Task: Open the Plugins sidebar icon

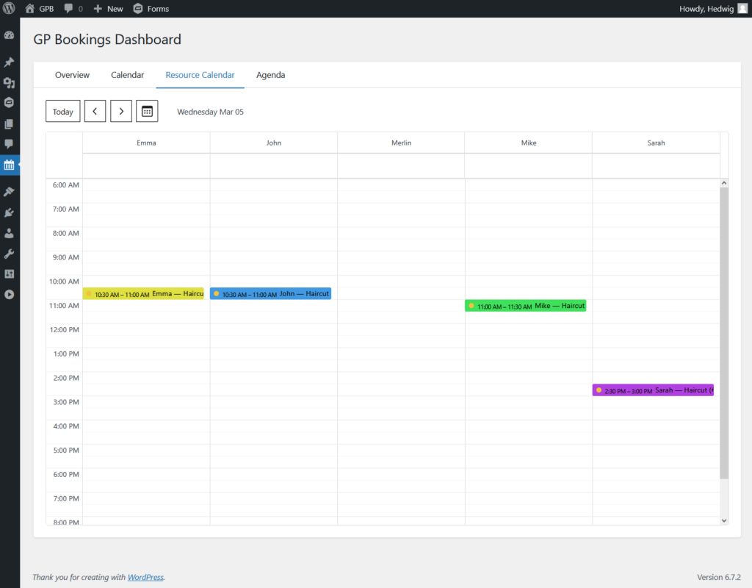Action: [x=9, y=212]
